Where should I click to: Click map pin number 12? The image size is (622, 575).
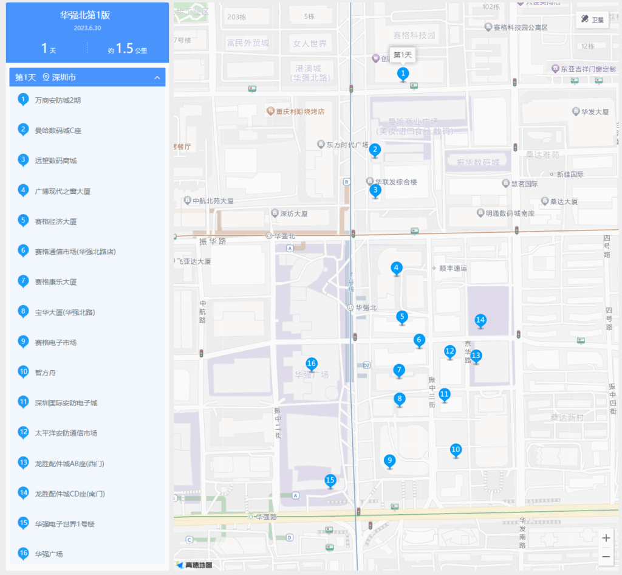(x=449, y=351)
